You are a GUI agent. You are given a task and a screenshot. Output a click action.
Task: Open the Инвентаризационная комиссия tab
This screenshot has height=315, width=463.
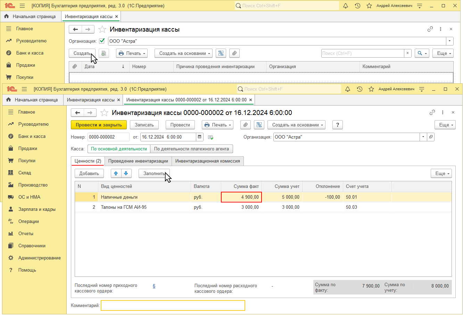(x=207, y=161)
